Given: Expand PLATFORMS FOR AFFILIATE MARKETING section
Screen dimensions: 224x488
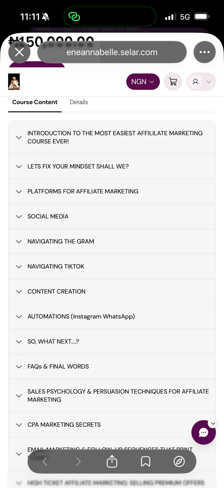Looking at the screenshot, I should 112,191.
